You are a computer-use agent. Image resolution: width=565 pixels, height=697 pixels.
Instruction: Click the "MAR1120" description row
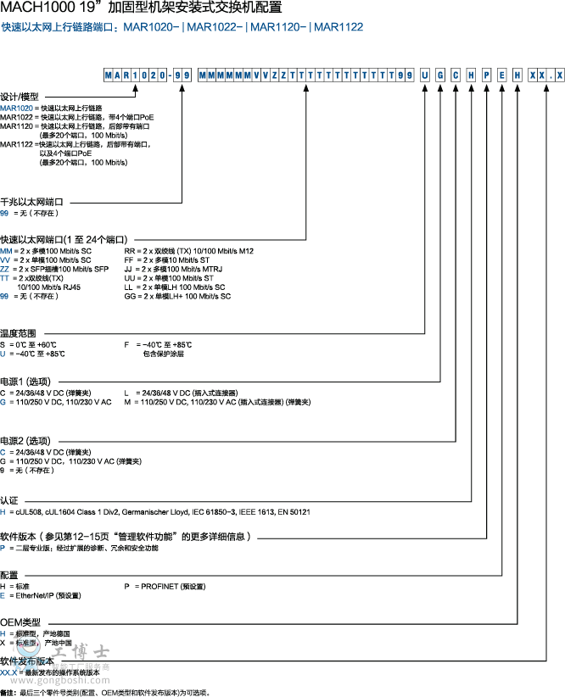[x=75, y=131]
